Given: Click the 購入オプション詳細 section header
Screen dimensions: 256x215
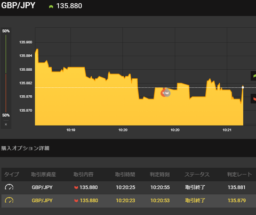Looking at the screenshot, I should pos(25,148).
